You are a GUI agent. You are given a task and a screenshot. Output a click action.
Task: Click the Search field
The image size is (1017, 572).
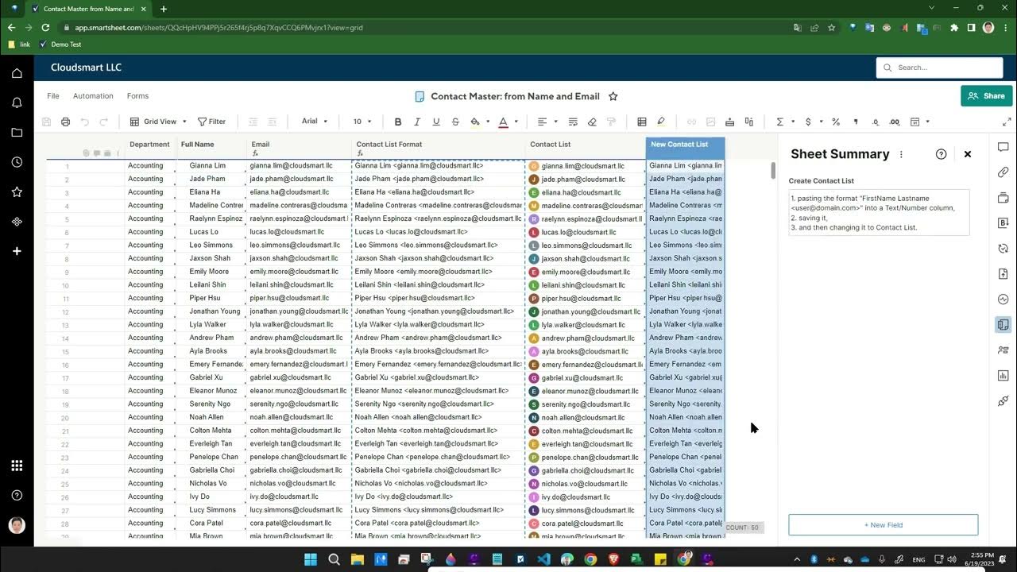[939, 68]
